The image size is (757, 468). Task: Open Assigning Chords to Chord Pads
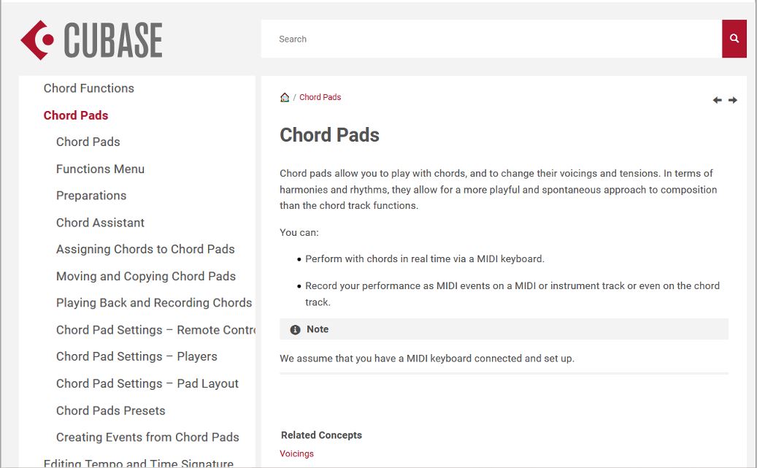[145, 249]
